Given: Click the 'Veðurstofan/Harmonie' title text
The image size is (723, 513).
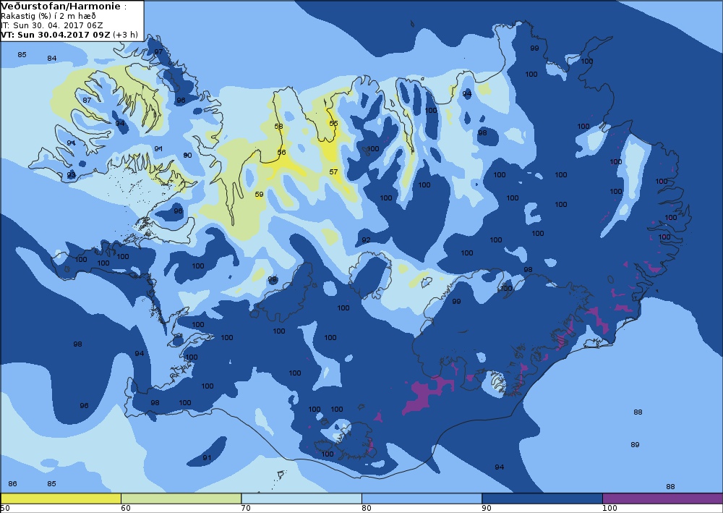Looking at the screenshot, I should (x=61, y=7).
